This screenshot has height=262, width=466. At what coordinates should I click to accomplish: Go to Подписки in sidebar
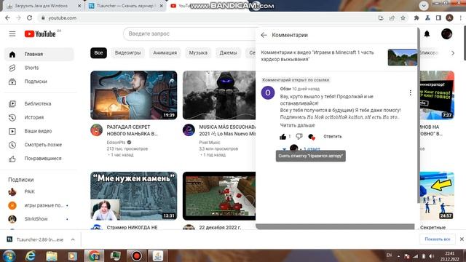click(x=39, y=82)
